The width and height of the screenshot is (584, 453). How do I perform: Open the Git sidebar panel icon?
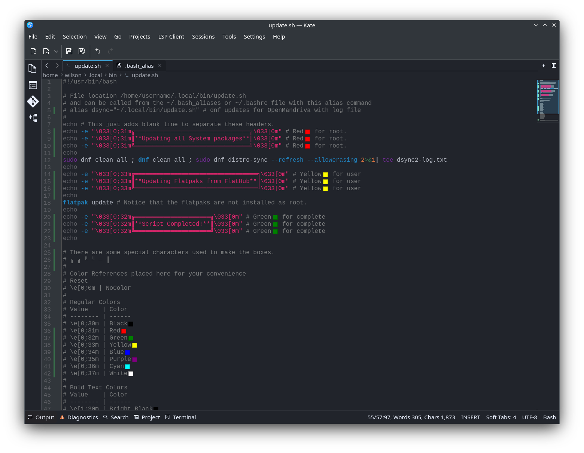pyautogui.click(x=33, y=101)
